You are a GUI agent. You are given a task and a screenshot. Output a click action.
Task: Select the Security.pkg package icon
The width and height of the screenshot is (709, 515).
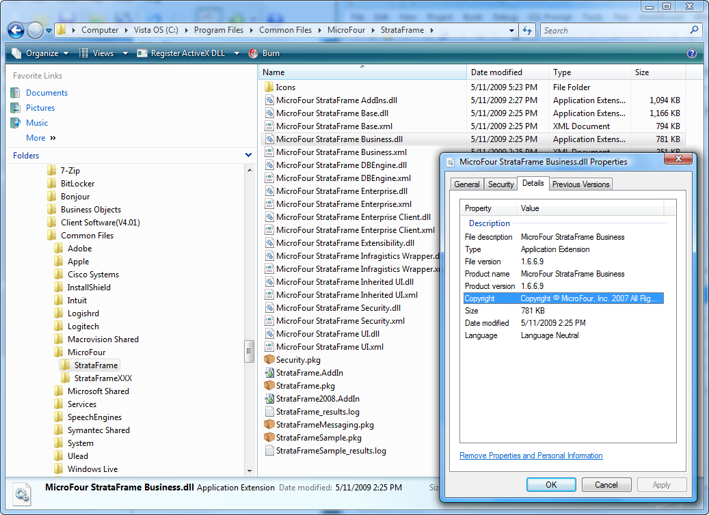coord(269,360)
